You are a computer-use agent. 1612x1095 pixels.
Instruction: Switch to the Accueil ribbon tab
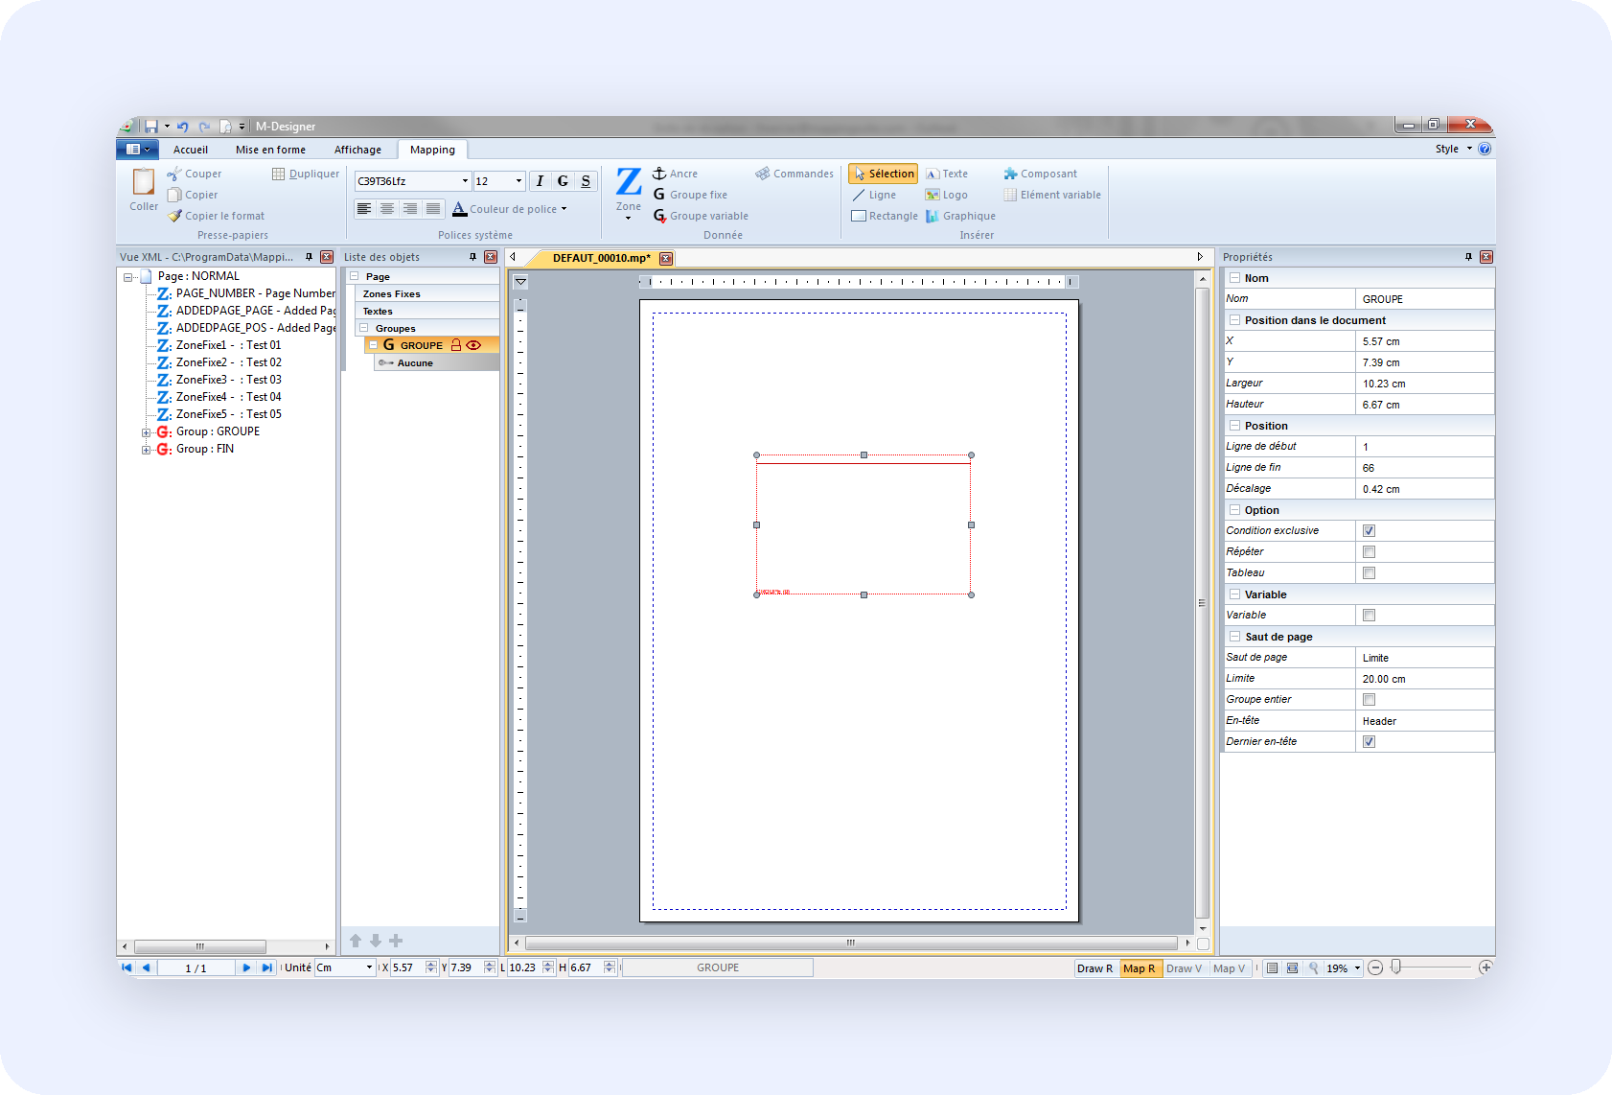(x=191, y=150)
